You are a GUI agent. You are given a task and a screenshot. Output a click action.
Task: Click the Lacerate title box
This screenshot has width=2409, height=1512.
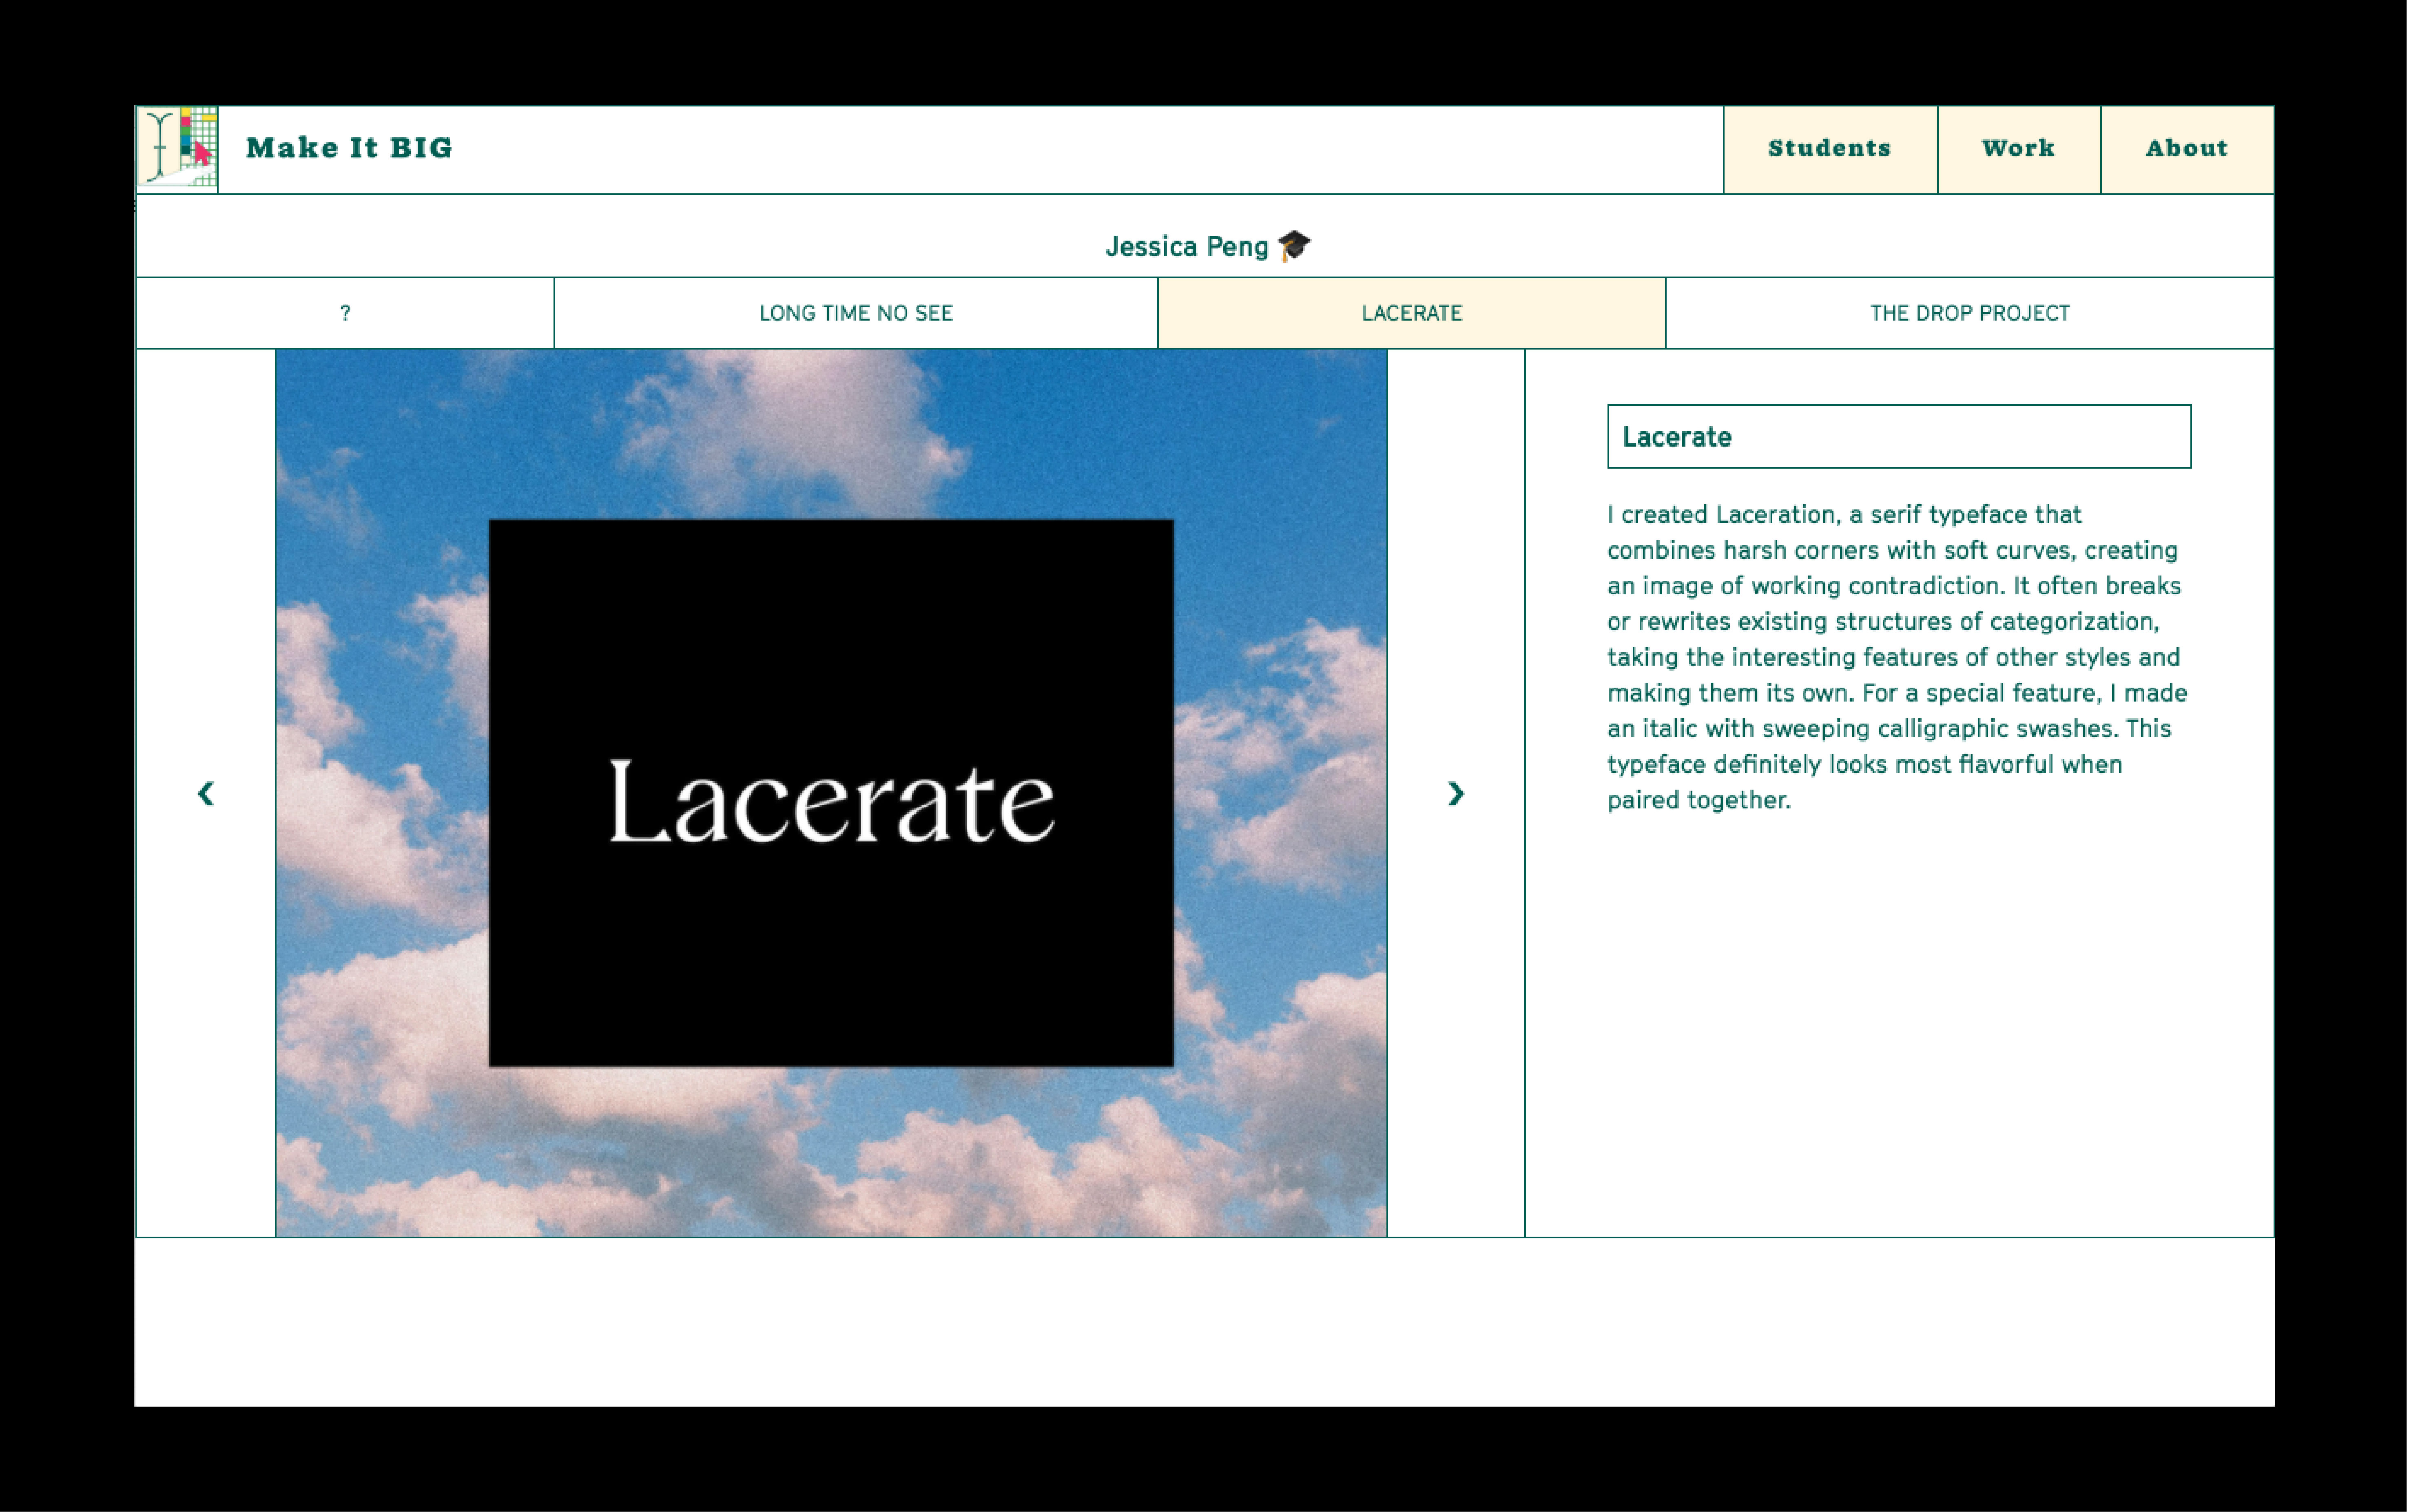point(1899,436)
